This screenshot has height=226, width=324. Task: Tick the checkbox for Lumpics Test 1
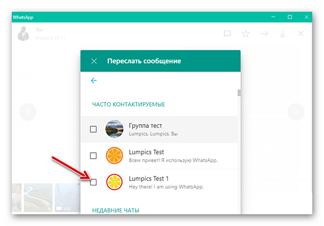point(93,182)
